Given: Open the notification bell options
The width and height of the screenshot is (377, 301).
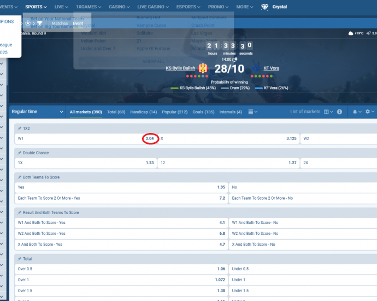Looking at the screenshot, I should [x=357, y=112].
